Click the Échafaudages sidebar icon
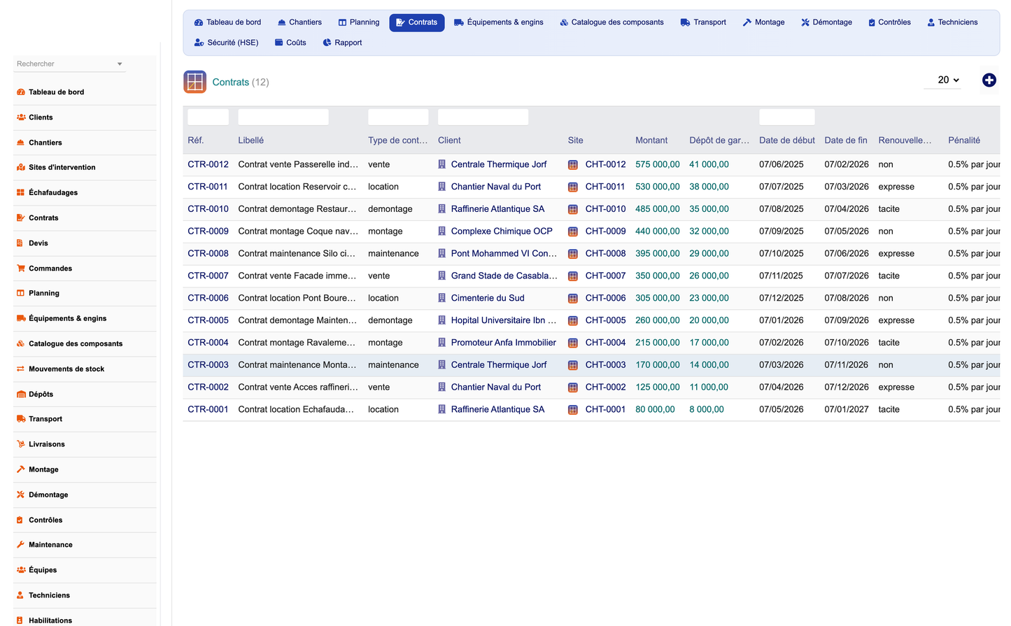 [x=21, y=193]
